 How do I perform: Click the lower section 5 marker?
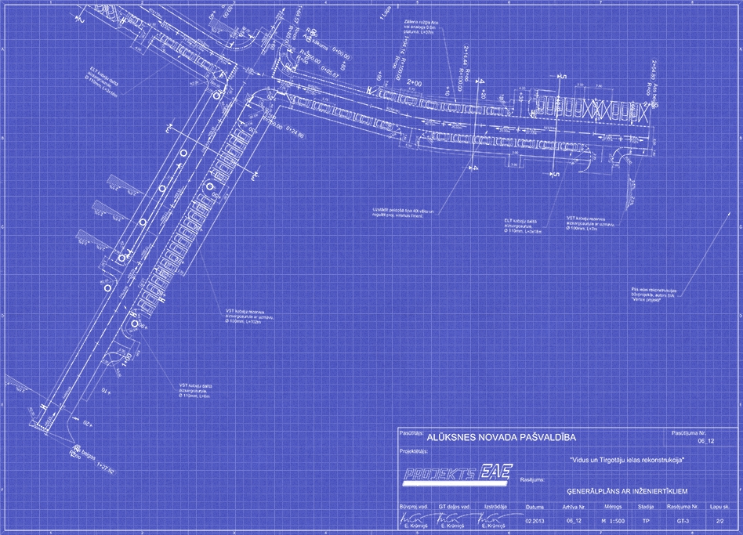click(x=555, y=175)
